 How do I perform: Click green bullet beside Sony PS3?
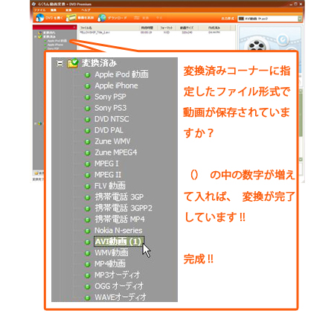click(x=87, y=109)
